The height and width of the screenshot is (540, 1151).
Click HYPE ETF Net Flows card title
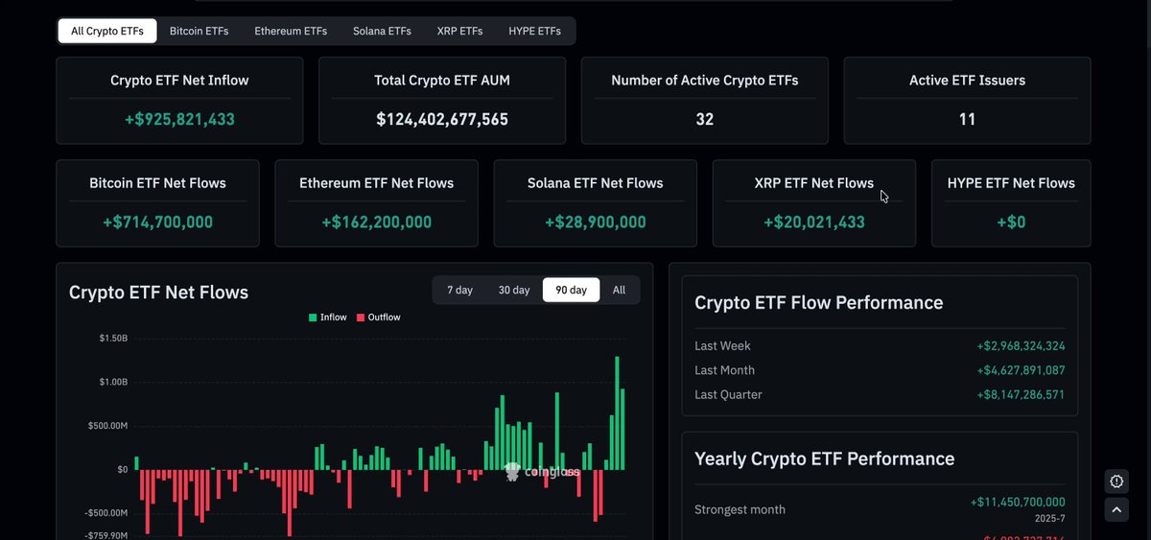point(1011,183)
